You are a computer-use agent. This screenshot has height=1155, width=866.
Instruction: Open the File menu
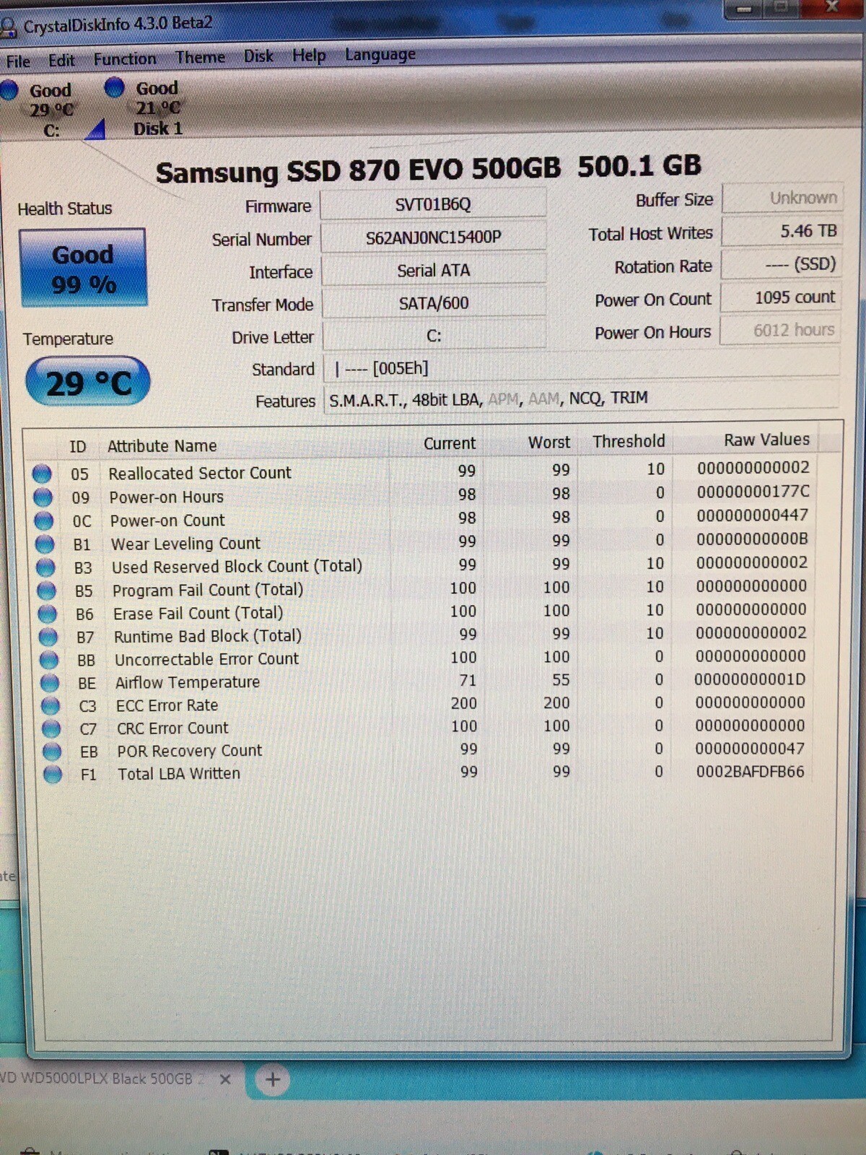[x=18, y=61]
